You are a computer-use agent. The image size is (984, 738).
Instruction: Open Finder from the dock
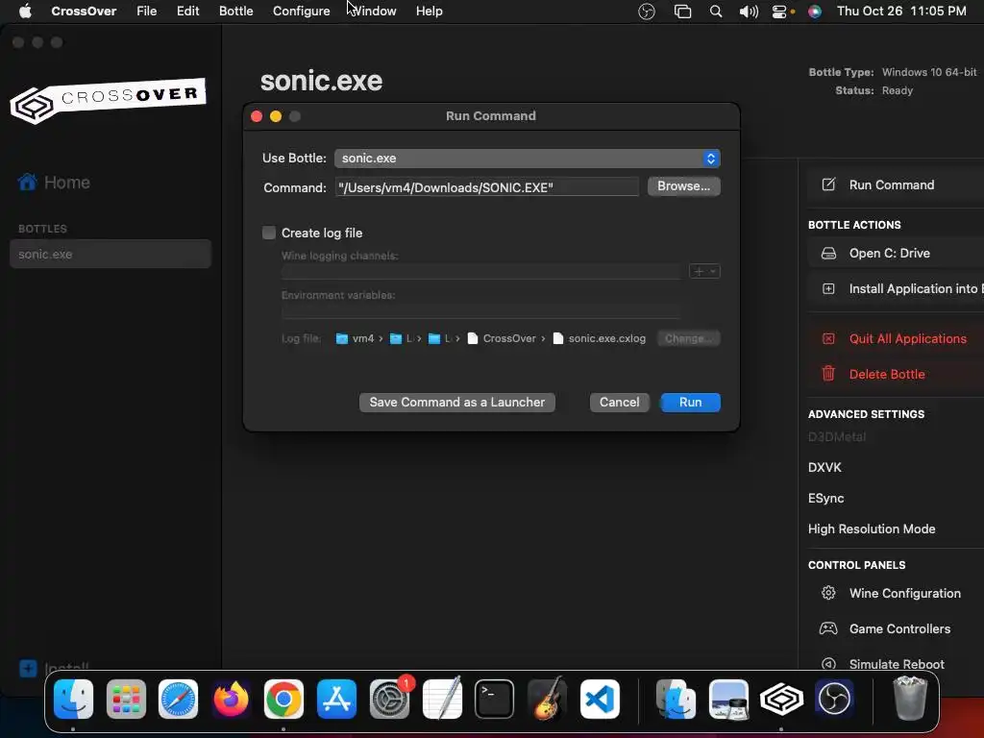point(73,699)
